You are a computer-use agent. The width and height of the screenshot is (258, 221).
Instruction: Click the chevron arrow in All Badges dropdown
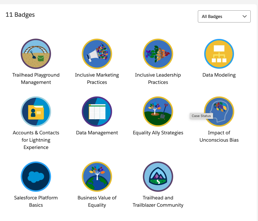pyautogui.click(x=245, y=16)
